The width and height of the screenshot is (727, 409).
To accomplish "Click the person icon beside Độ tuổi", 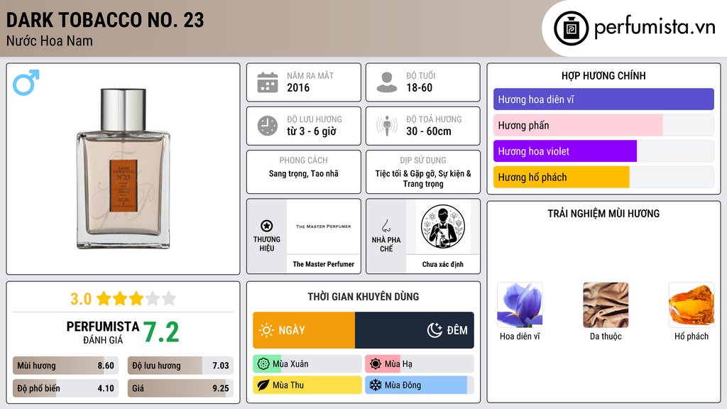I will click(387, 82).
